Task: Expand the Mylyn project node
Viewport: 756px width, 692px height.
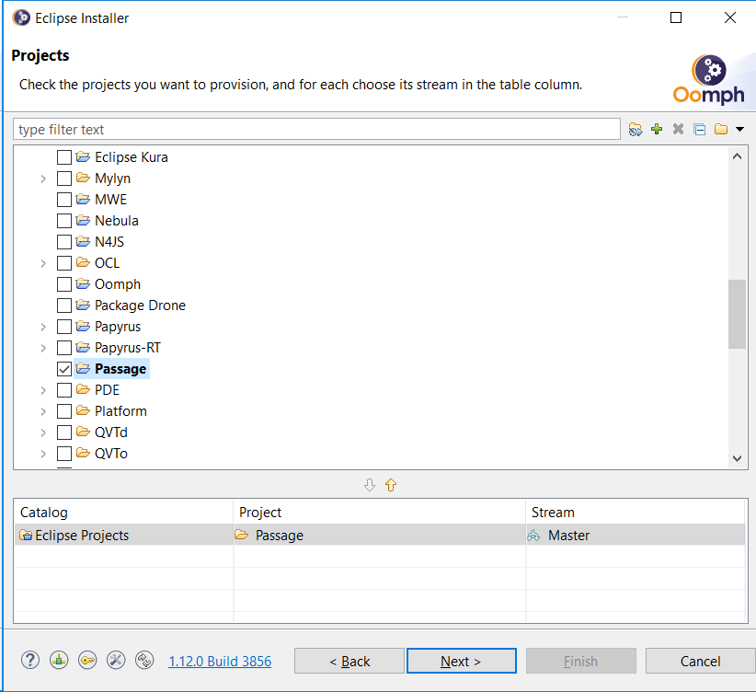Action: pos(43,179)
